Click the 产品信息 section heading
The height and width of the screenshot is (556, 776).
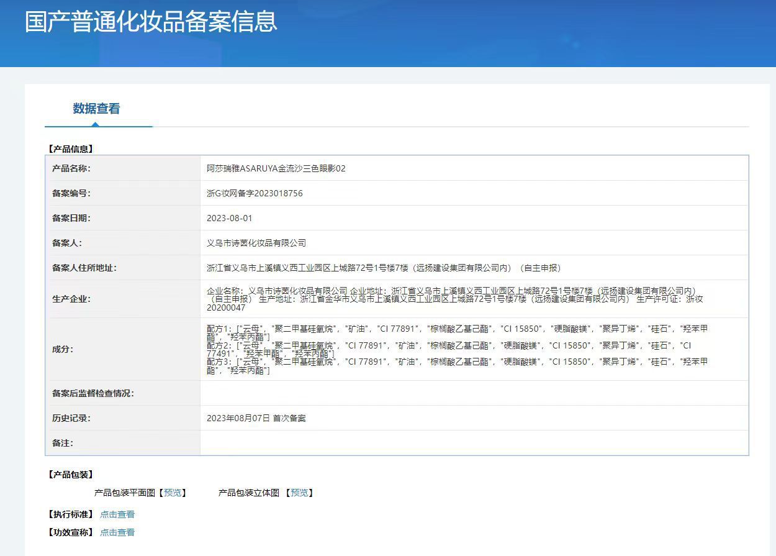[70, 149]
